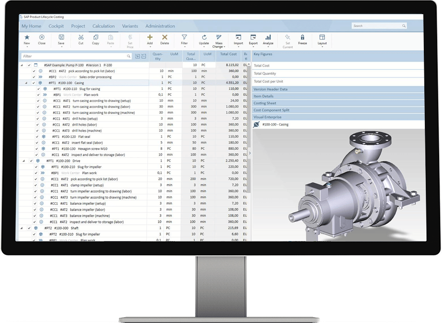442x323 pixels.
Task: Toggle checkbox for Hexagon screw M10 row
Action: 36,149
